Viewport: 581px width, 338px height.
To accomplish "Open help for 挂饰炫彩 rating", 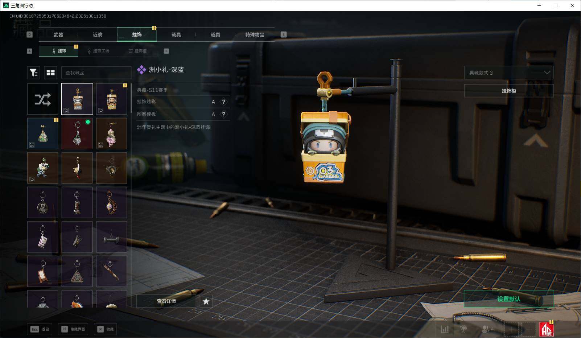I will click(224, 102).
